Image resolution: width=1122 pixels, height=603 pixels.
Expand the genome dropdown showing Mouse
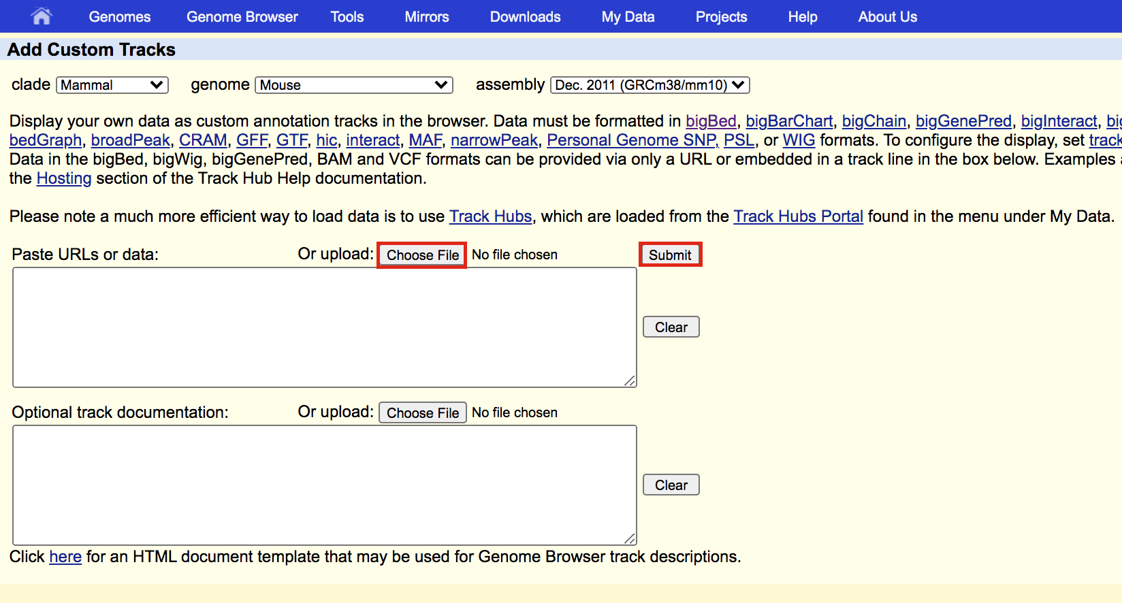(x=354, y=85)
